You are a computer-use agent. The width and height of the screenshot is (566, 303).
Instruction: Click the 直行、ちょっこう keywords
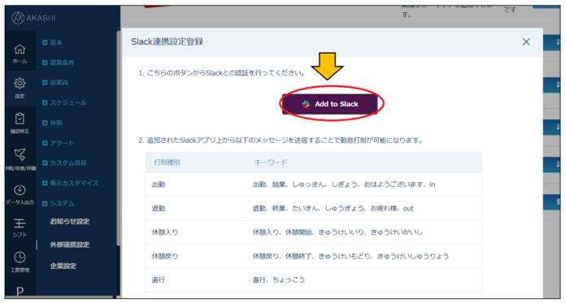click(x=279, y=280)
